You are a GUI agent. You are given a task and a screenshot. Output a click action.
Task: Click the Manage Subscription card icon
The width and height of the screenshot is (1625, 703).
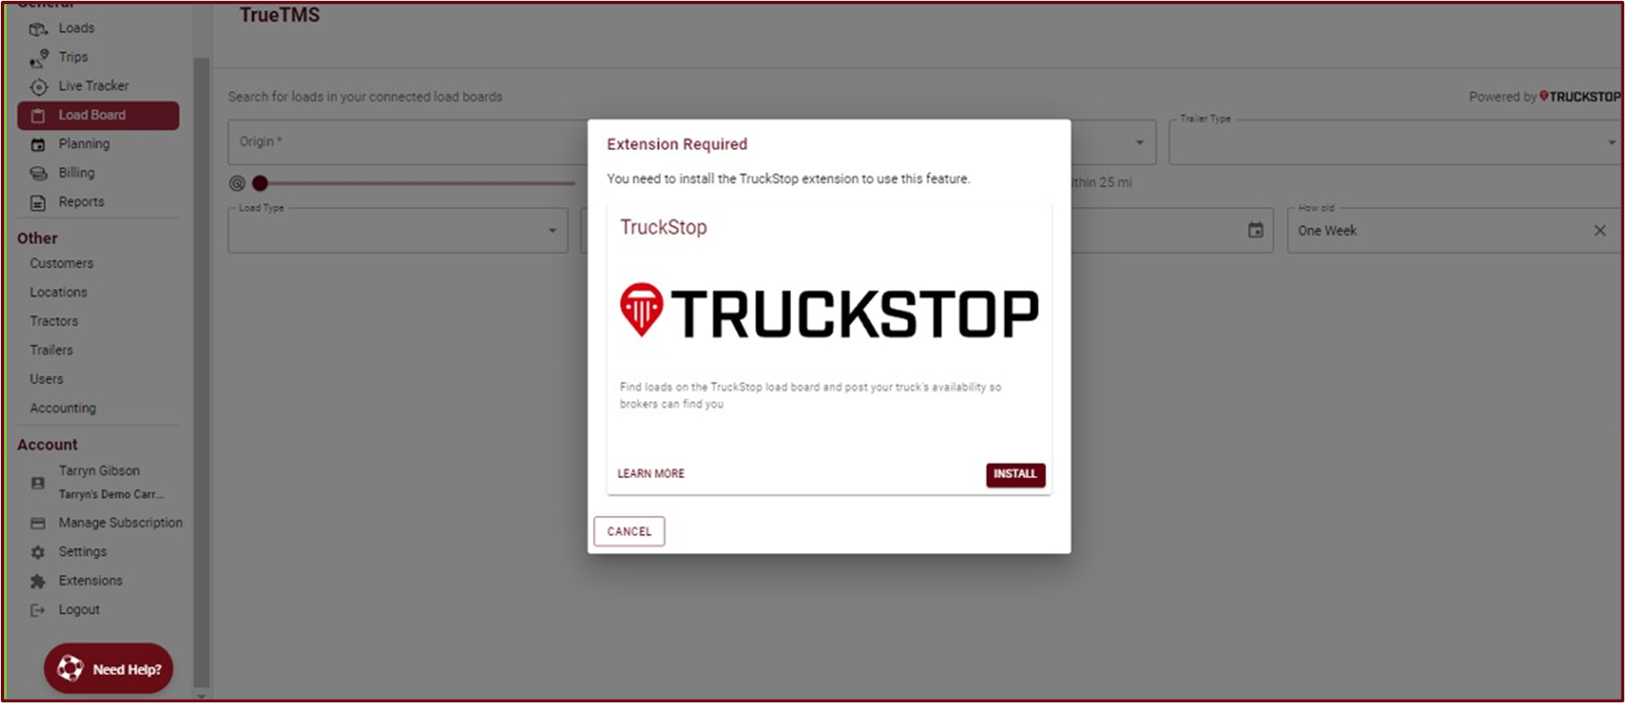click(38, 523)
